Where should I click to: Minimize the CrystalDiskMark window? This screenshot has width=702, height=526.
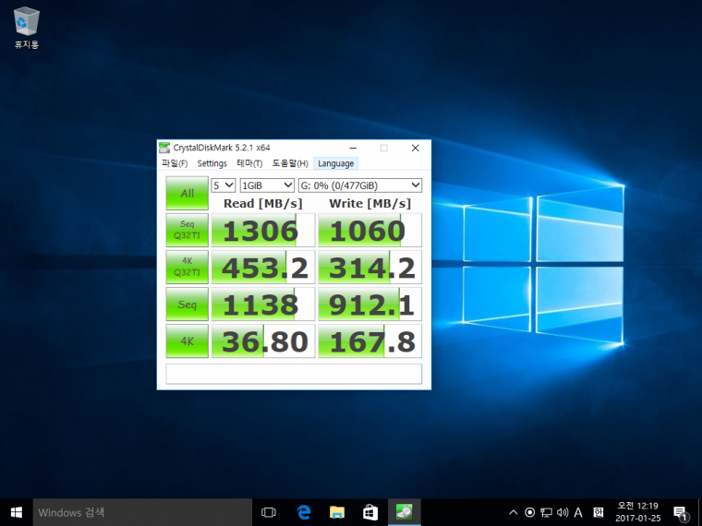(x=353, y=148)
